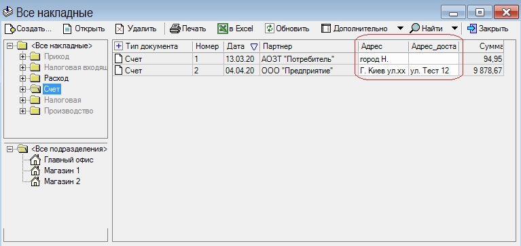Click the Обновить refresh icon

pyautogui.click(x=269, y=29)
